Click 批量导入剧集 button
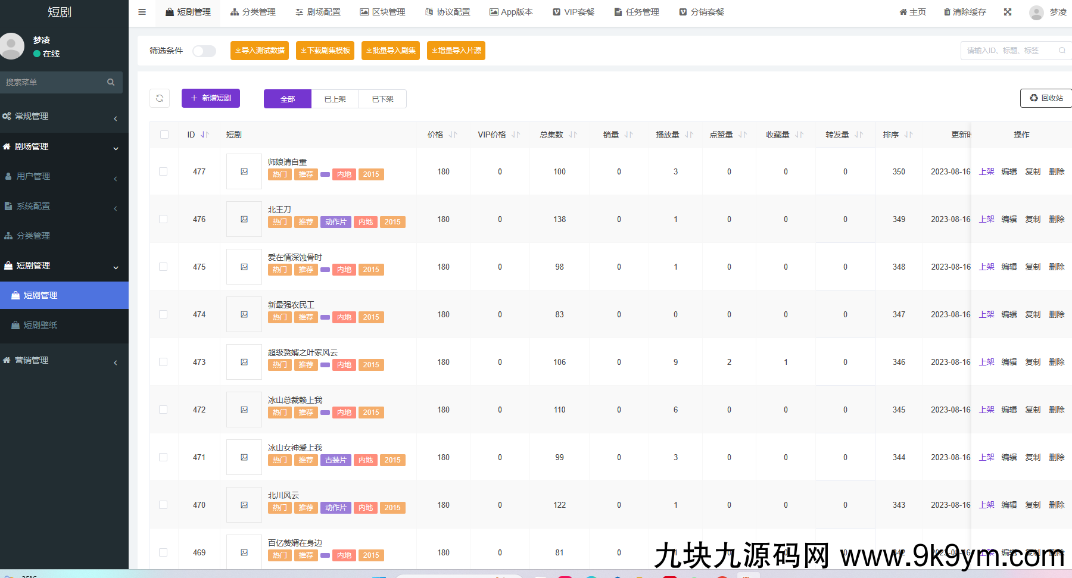This screenshot has width=1072, height=578. click(391, 51)
